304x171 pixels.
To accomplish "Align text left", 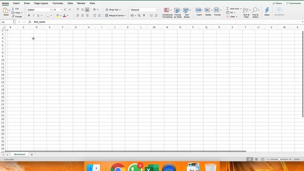I will [78, 16].
